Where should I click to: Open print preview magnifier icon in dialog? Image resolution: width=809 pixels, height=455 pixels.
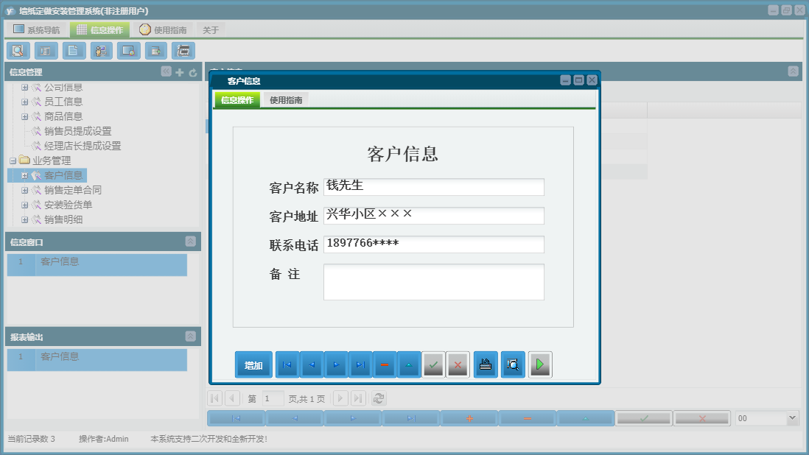(513, 365)
